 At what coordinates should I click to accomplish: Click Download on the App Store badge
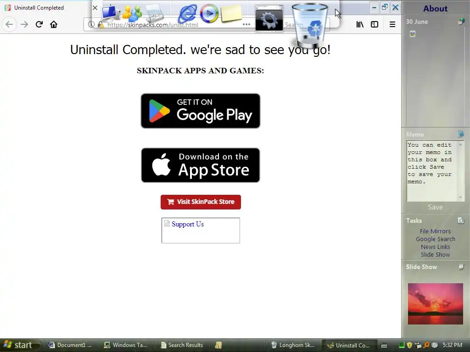point(201,165)
